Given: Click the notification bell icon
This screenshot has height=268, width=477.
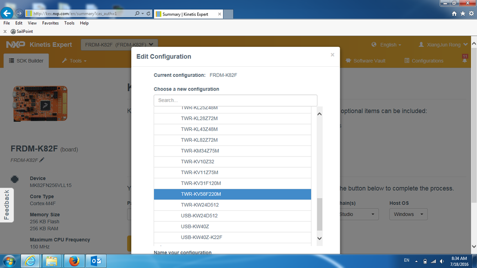Looking at the screenshot, I should tap(465, 60).
